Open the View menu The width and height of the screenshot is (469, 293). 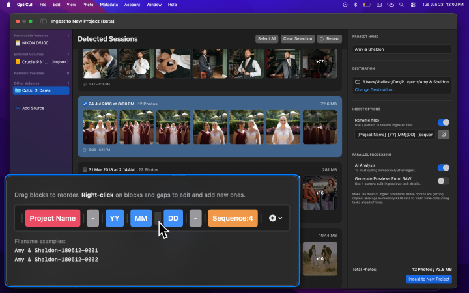(71, 5)
